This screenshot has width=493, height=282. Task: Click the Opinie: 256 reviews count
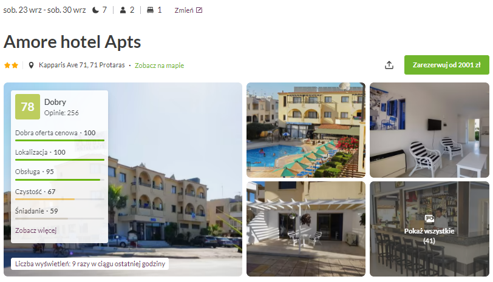[x=61, y=113]
